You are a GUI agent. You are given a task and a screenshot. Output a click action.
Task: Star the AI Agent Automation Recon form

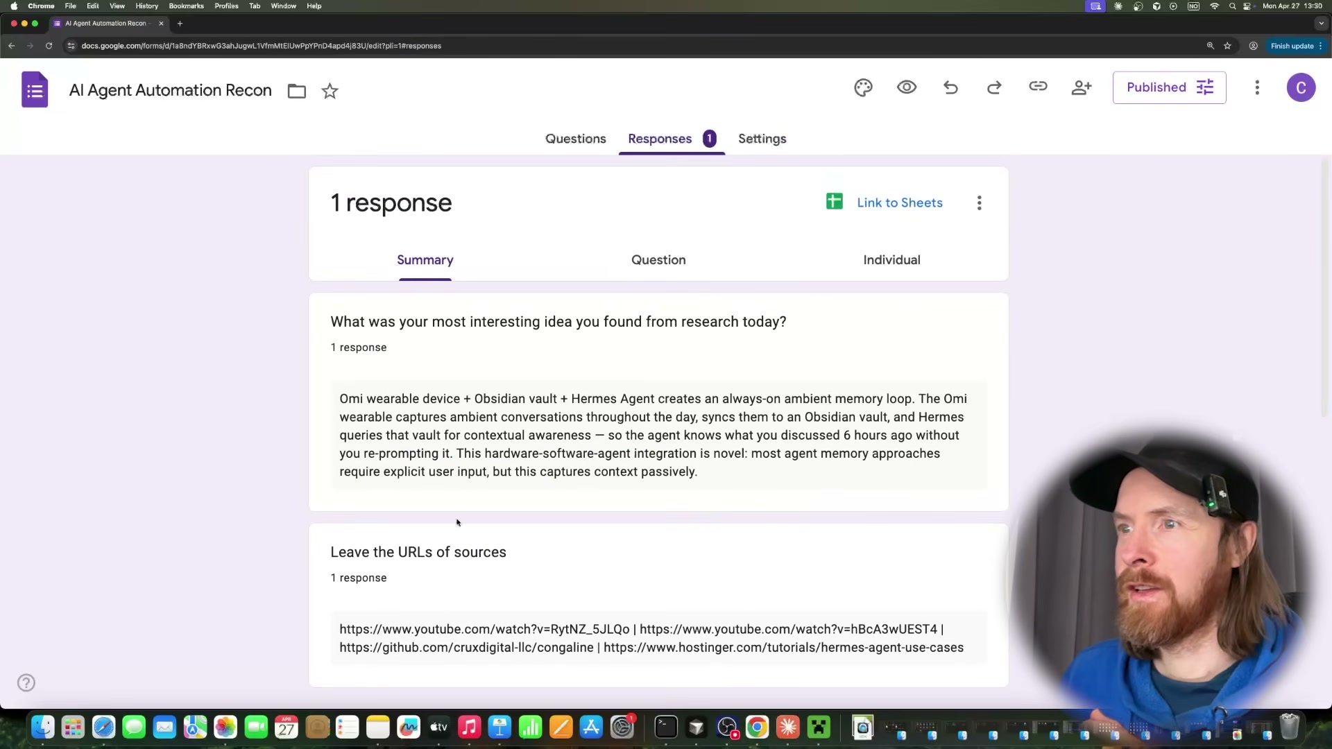(330, 91)
